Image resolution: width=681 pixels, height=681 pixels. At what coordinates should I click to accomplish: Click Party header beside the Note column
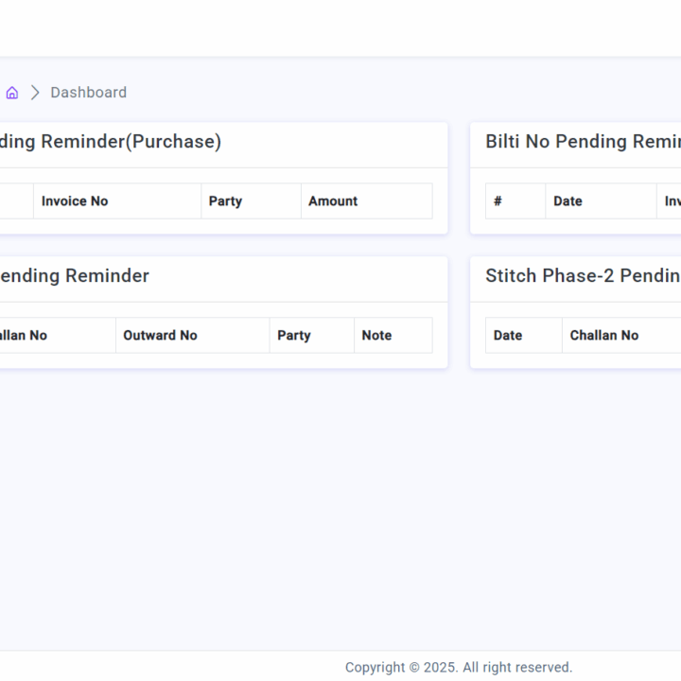pyautogui.click(x=293, y=336)
